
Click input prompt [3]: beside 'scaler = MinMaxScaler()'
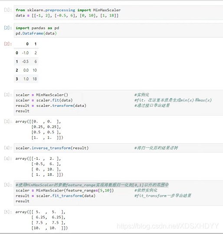[x=8, y=95]
